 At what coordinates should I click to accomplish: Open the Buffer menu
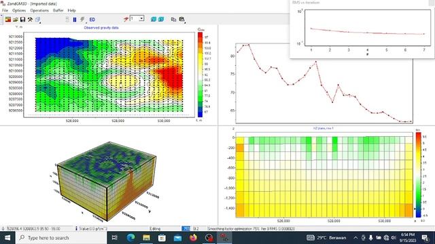[x=58, y=10]
